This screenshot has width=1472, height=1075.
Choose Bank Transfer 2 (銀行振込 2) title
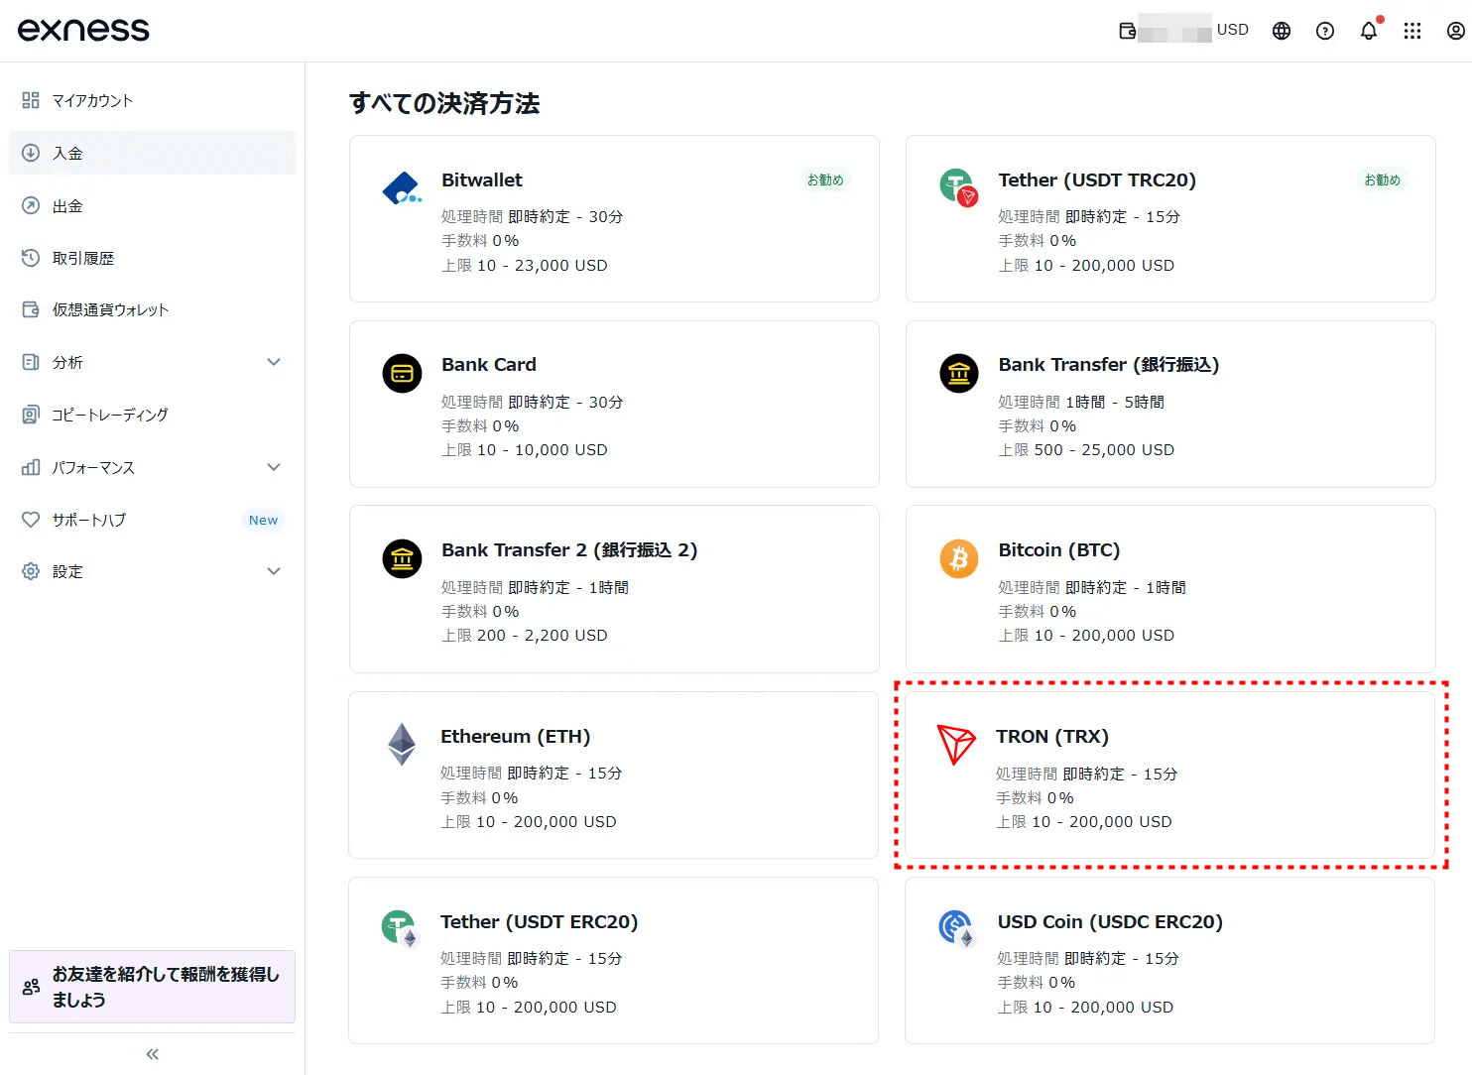pos(569,550)
